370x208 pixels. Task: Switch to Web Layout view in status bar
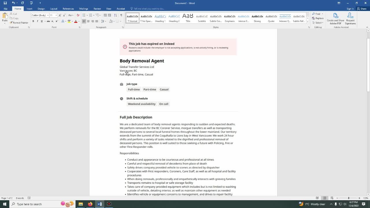click(332, 198)
